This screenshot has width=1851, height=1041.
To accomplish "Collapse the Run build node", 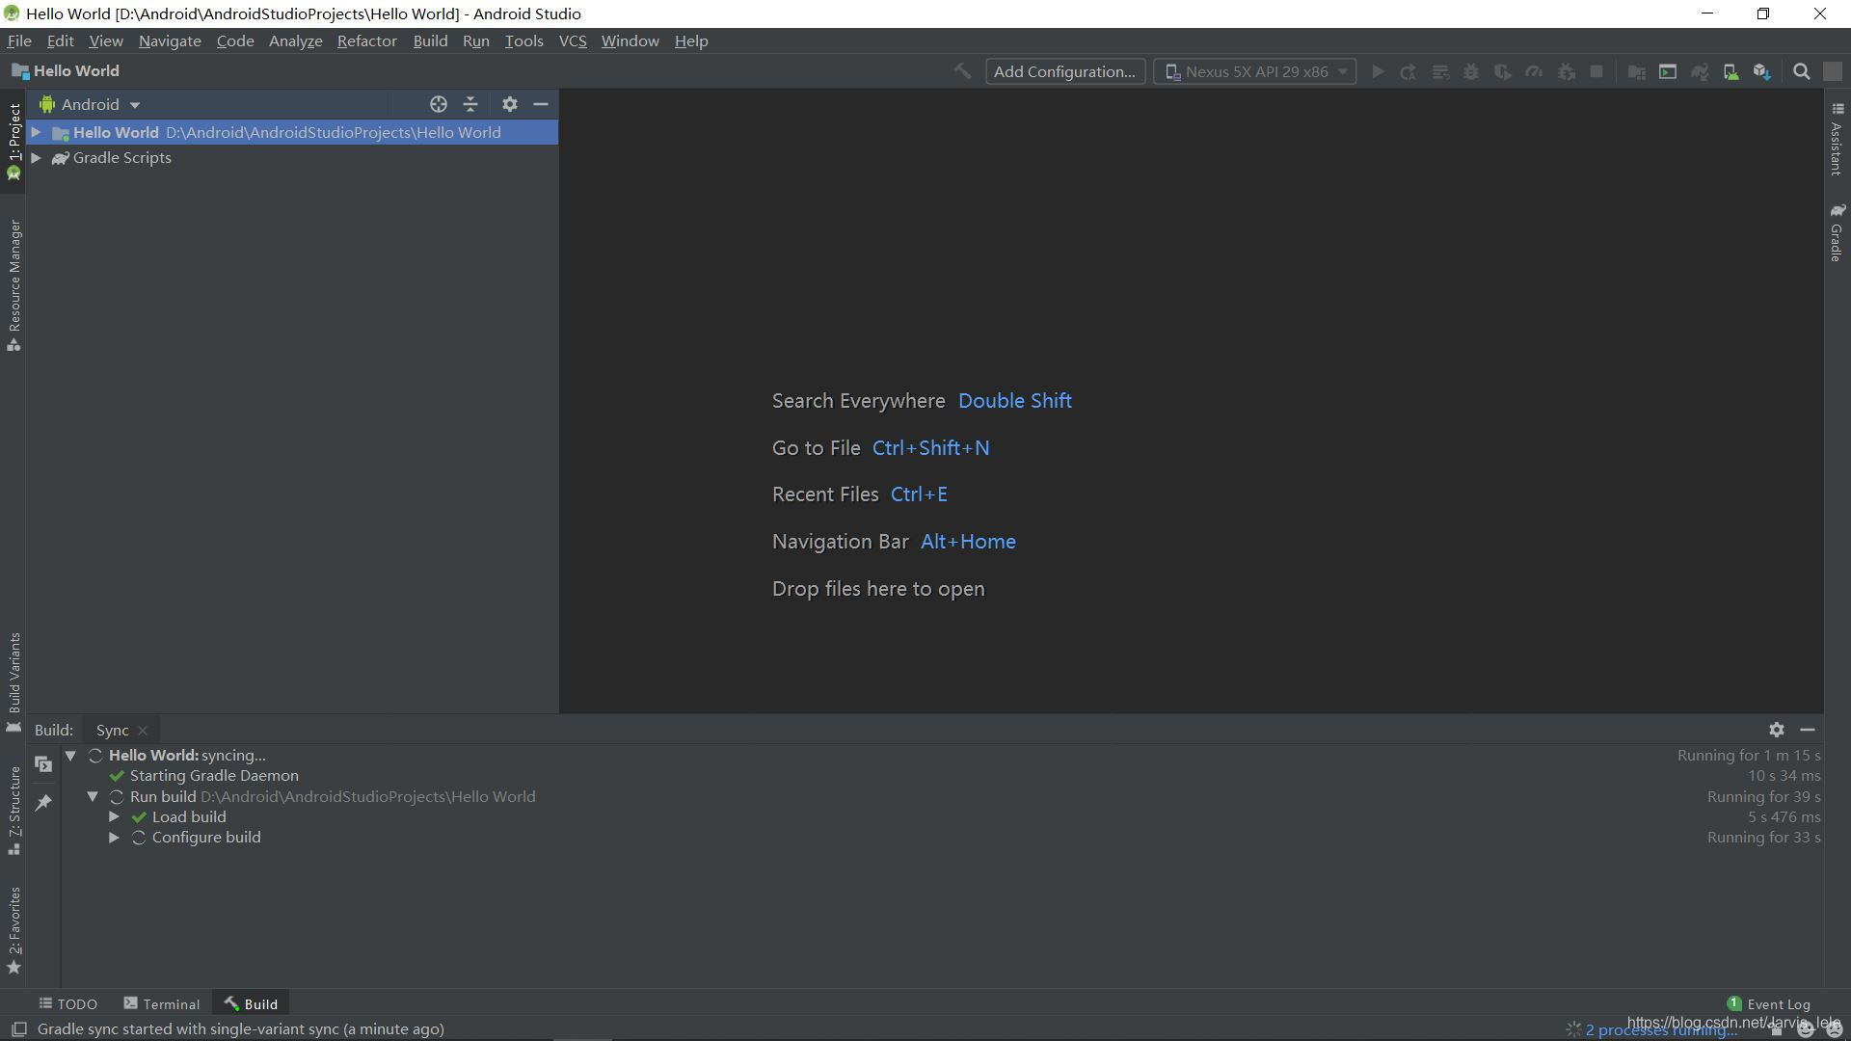I will pos(93,796).
